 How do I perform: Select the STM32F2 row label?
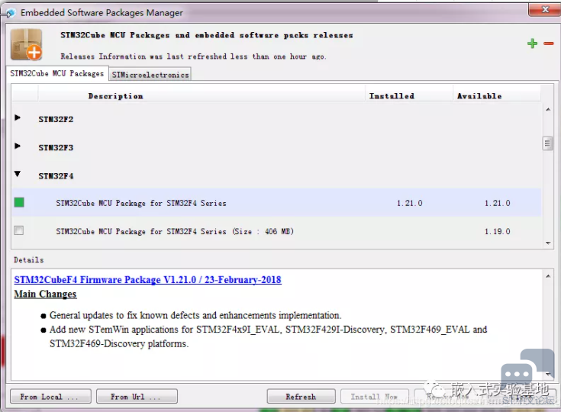tap(56, 120)
